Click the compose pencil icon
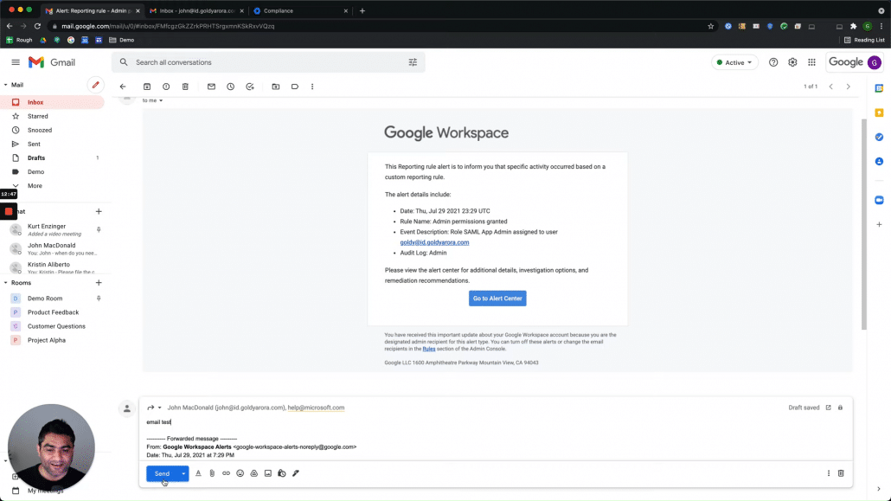Viewport: 891px width, 501px height. point(95,85)
